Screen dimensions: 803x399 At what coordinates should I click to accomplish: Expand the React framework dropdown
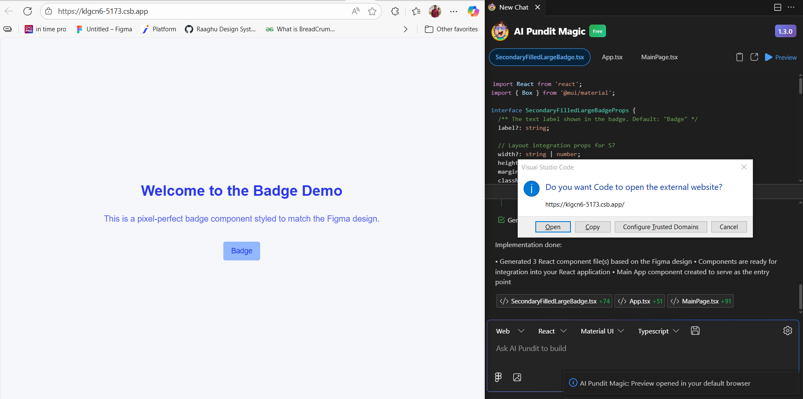tap(552, 331)
